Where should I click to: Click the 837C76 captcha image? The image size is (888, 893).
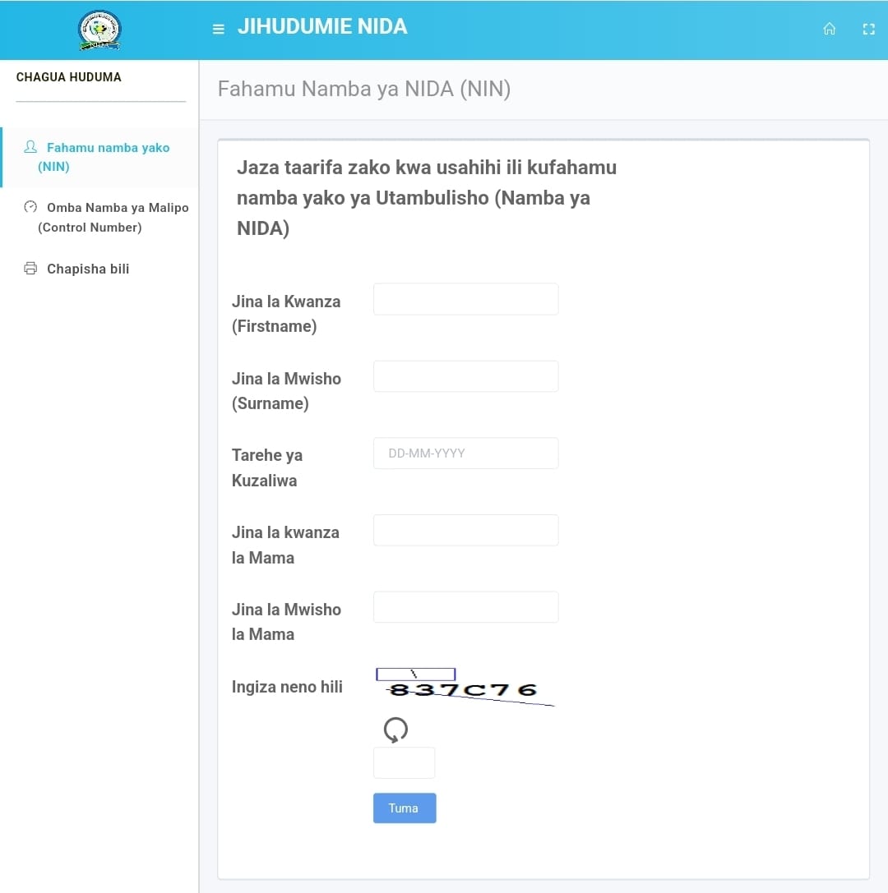click(465, 688)
